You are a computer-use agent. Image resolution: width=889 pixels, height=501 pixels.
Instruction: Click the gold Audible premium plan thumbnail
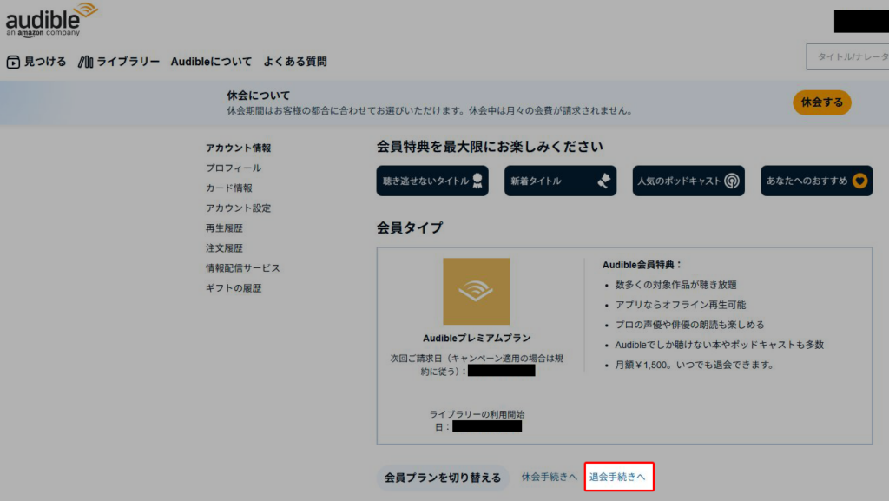476,291
